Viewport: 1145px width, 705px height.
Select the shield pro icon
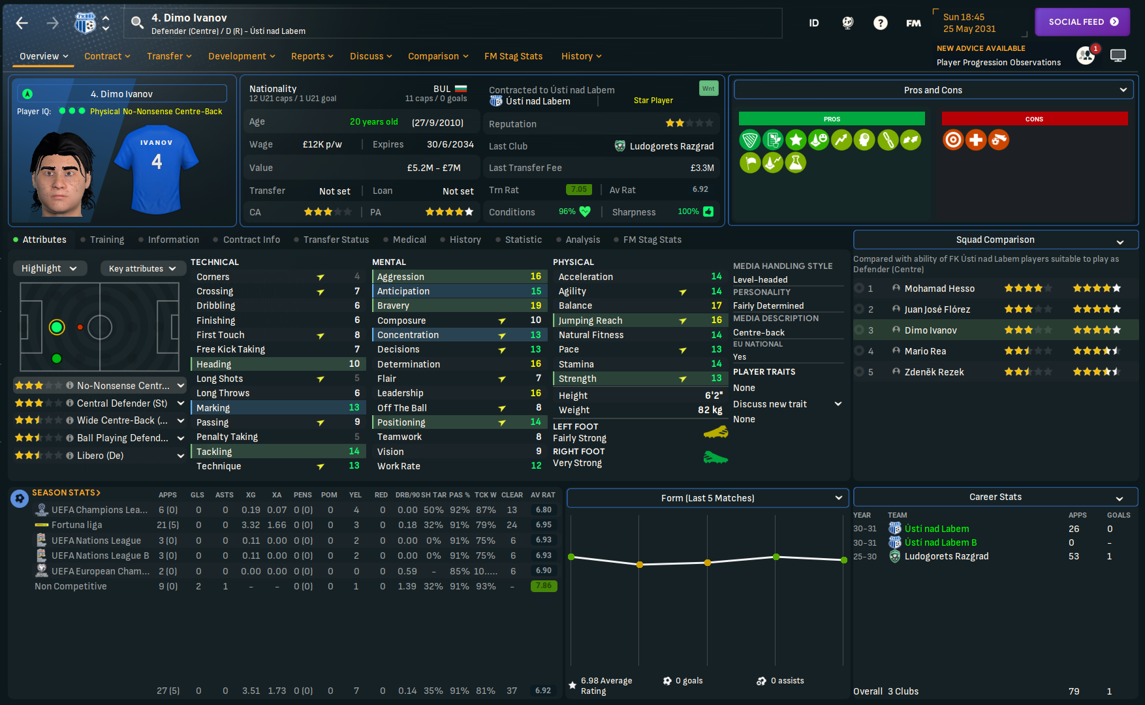pos(750,140)
